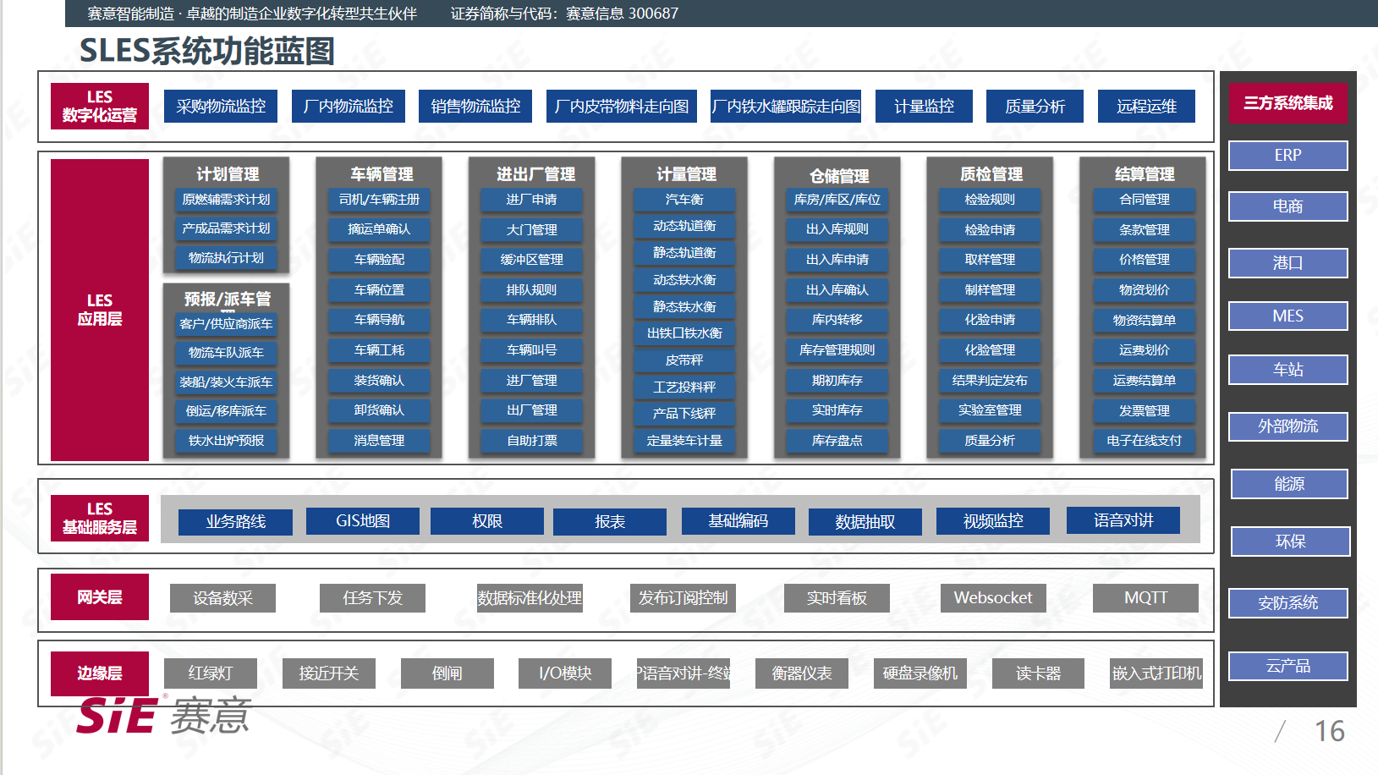
Task: Click the LES 应用层 red label
Action: [100, 310]
